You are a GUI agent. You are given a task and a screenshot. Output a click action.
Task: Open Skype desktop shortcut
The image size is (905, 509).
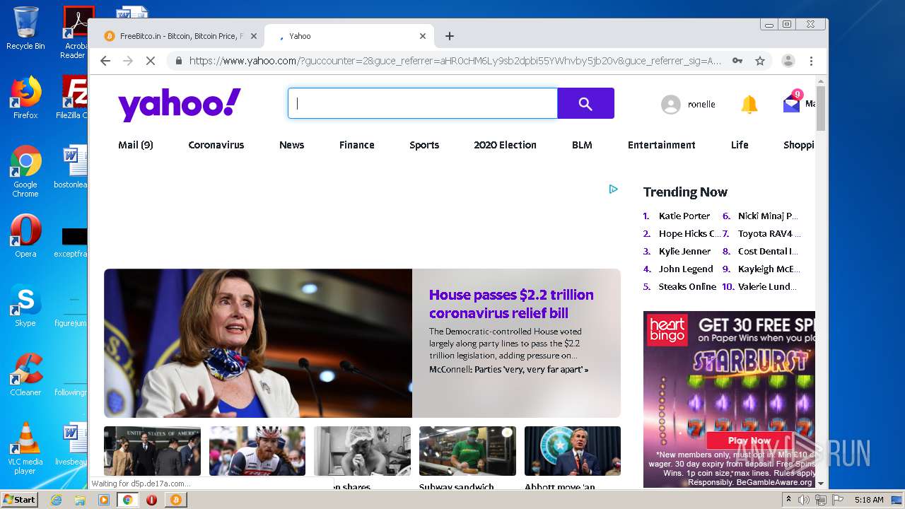point(25,305)
